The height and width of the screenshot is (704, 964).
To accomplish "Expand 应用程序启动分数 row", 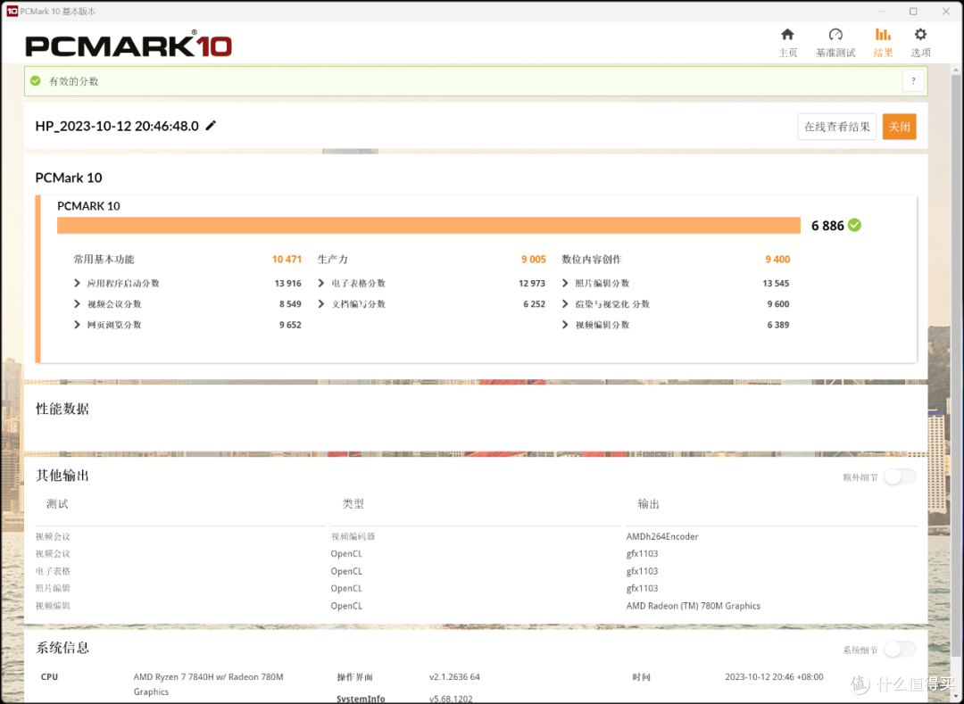I will tap(77, 283).
